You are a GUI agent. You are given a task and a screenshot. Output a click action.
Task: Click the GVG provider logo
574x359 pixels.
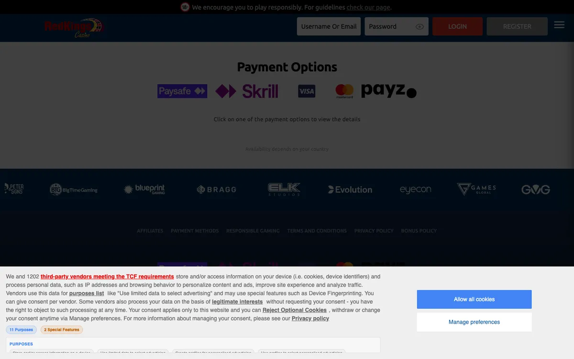click(536, 190)
